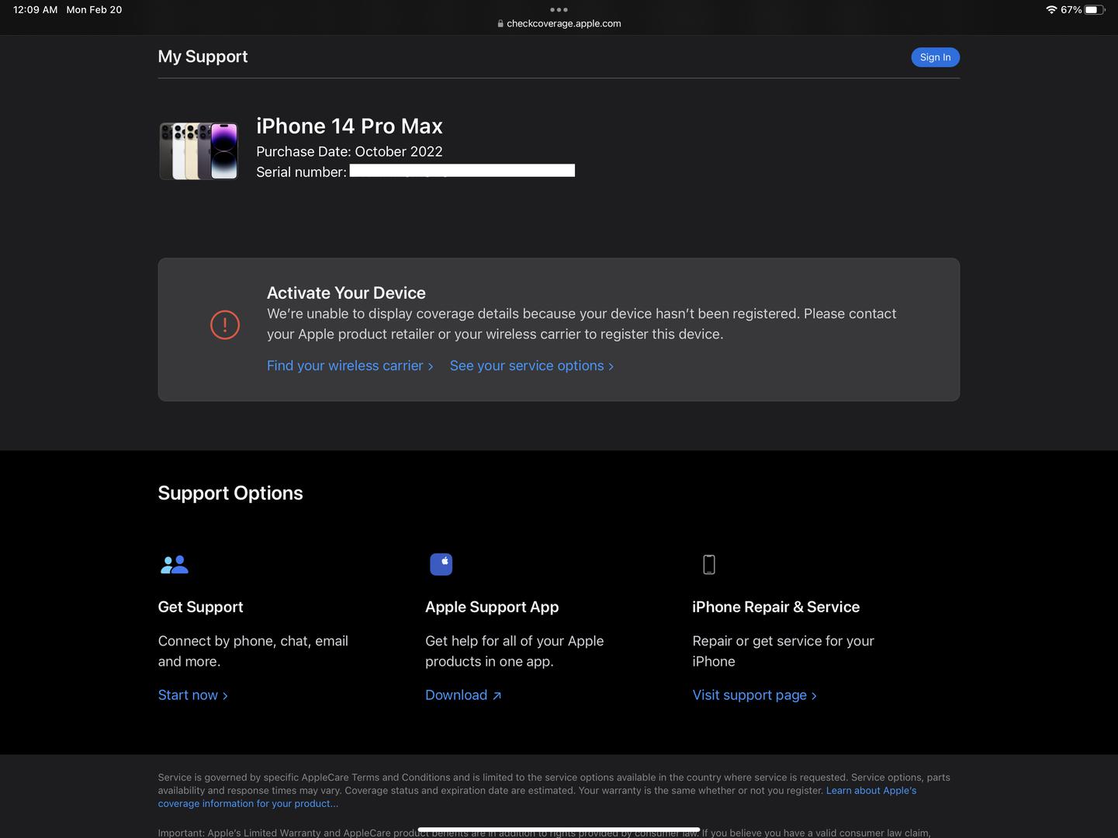Image resolution: width=1118 pixels, height=838 pixels.
Task: Click the My Support heading
Action: click(x=202, y=57)
